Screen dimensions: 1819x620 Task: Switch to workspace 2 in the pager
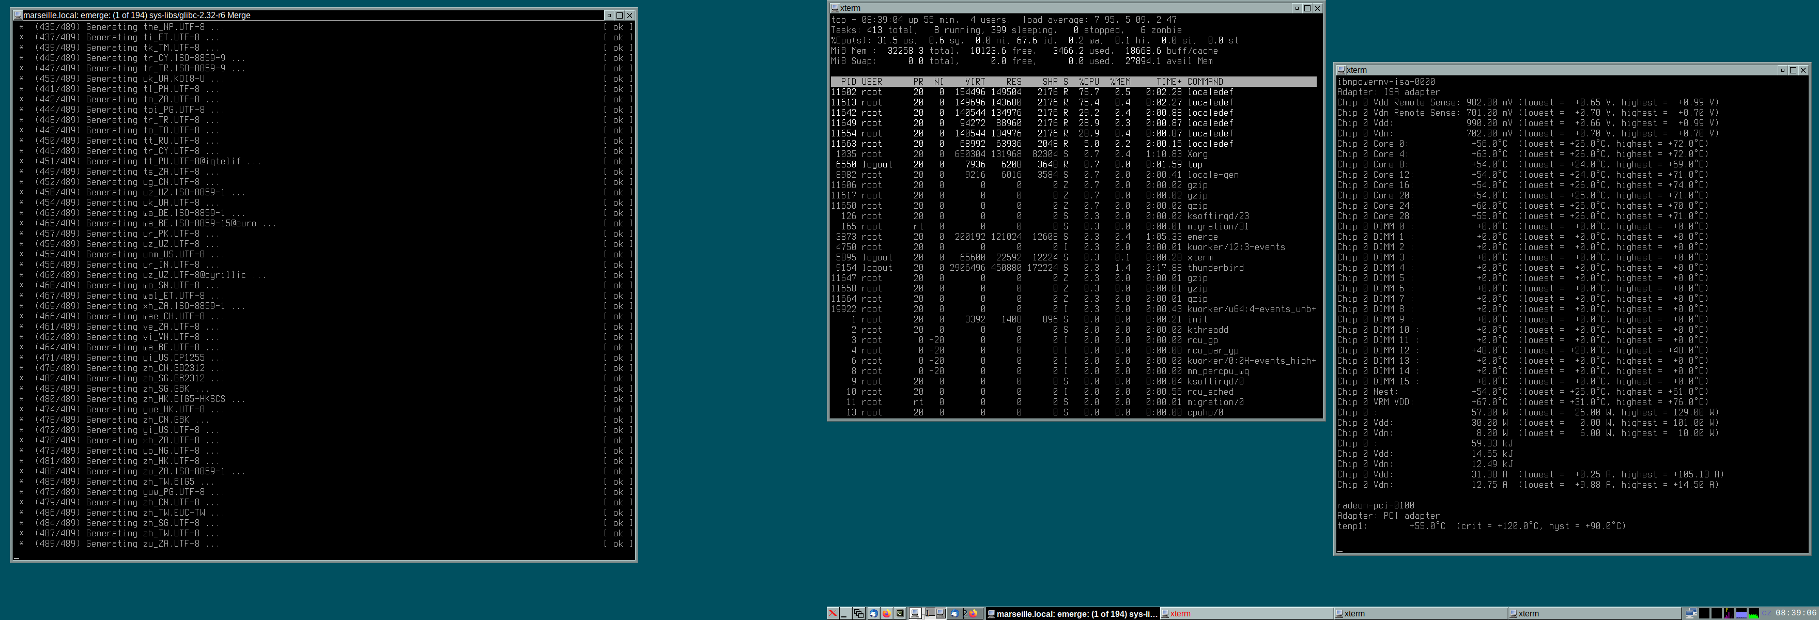click(965, 614)
